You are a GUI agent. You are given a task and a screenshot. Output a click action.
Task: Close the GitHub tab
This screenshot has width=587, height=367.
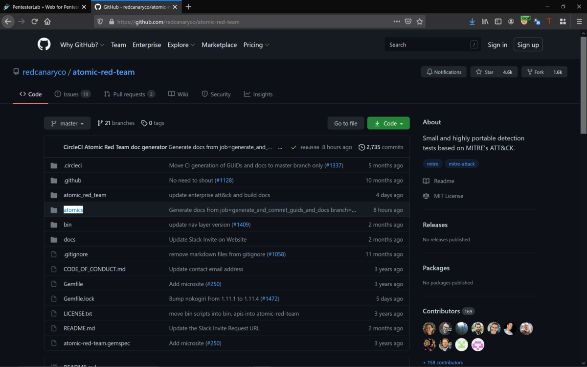point(175,7)
